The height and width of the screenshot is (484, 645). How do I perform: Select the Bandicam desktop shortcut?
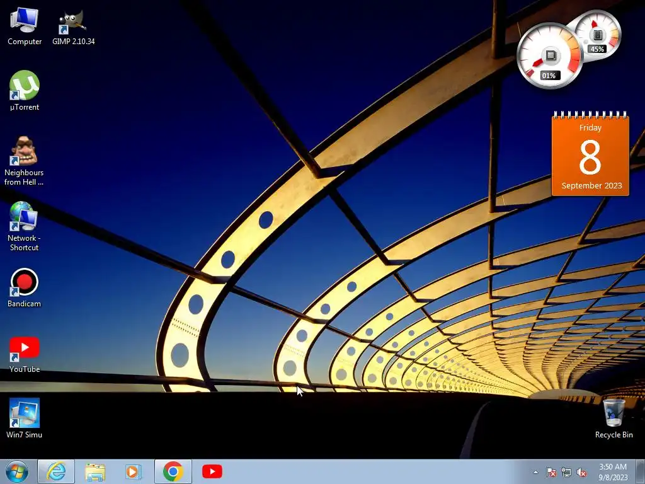pos(24,287)
